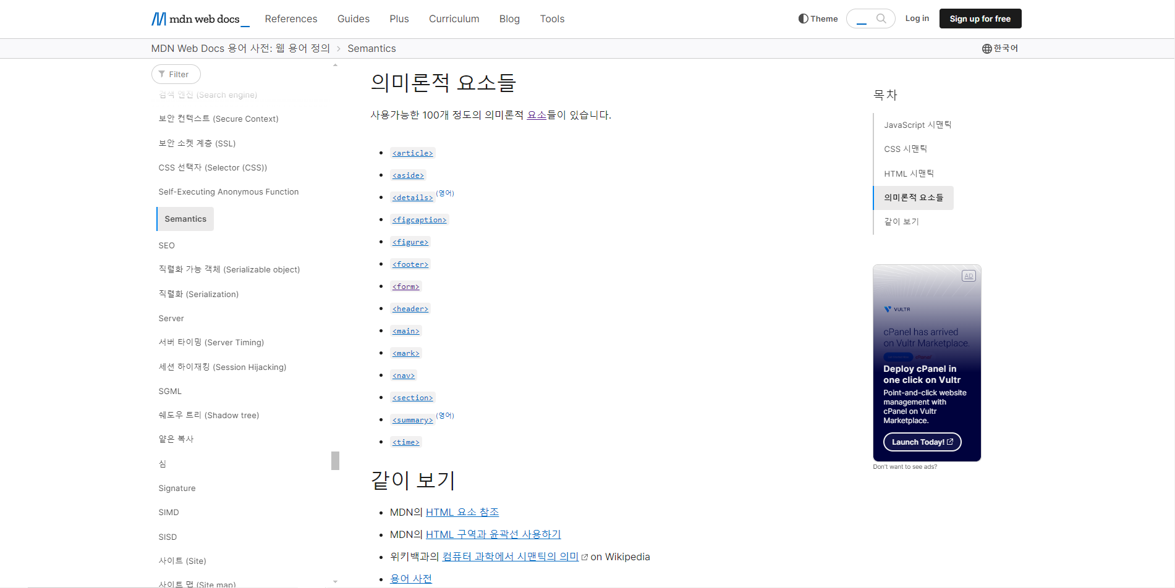Open the References menu
The image size is (1175, 588).
coord(291,19)
